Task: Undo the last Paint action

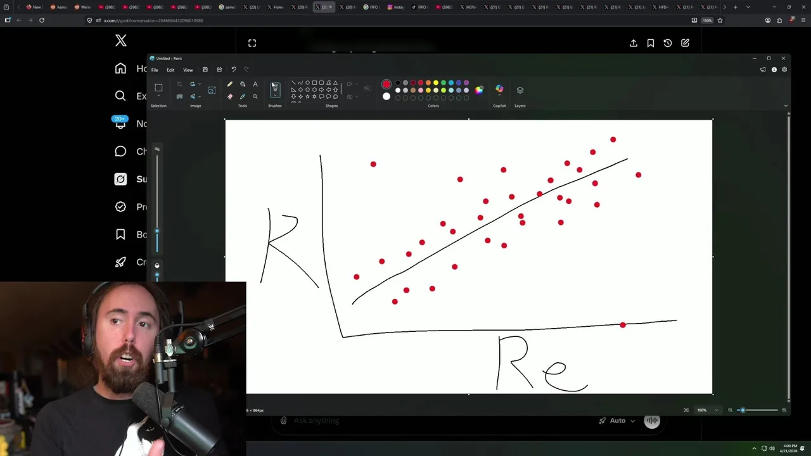Action: pos(234,70)
